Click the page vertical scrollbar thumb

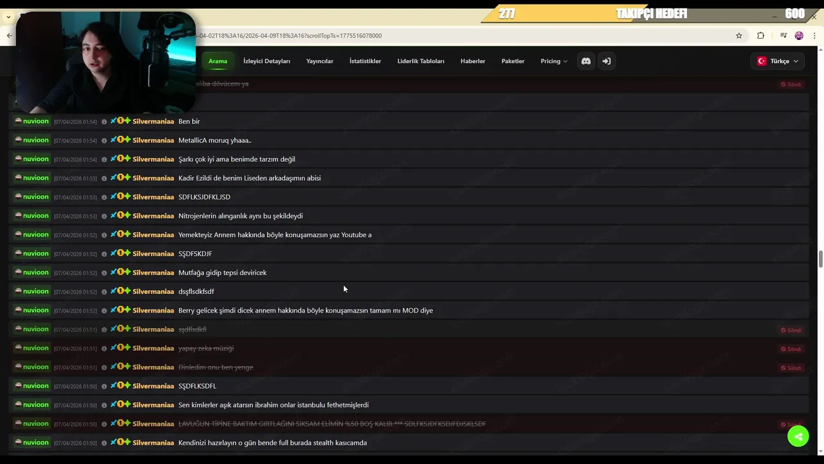[x=821, y=259]
